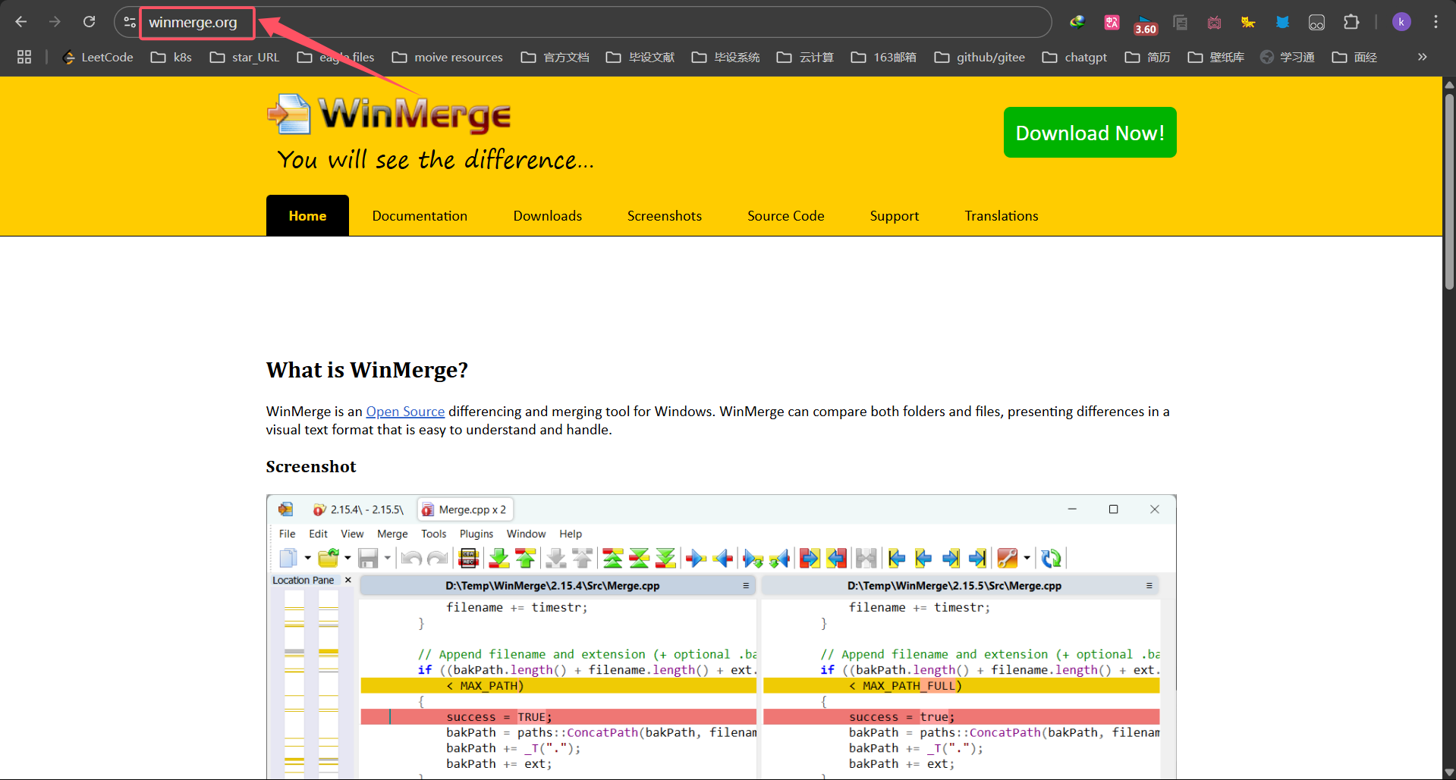Click the browser back arrow
Image resolution: width=1456 pixels, height=780 pixels.
tap(21, 22)
